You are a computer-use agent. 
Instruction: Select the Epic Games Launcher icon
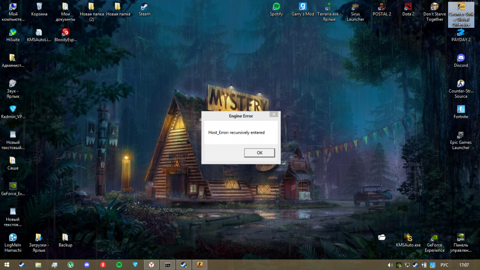[461, 141]
